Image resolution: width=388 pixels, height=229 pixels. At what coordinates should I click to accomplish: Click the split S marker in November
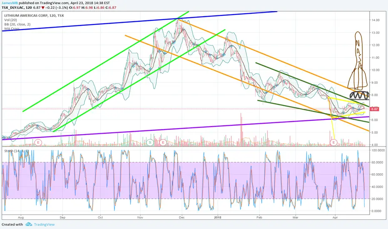tap(150, 142)
